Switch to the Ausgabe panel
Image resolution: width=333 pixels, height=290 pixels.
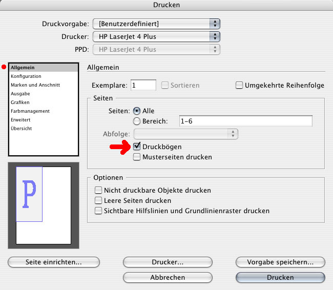tap(20, 94)
